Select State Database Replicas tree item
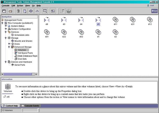 coord(26,56)
